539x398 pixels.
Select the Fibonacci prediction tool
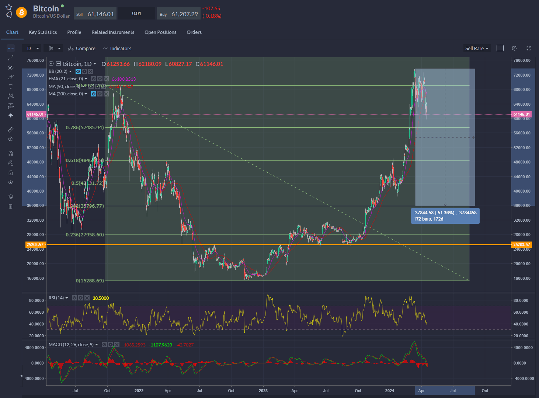click(x=11, y=106)
